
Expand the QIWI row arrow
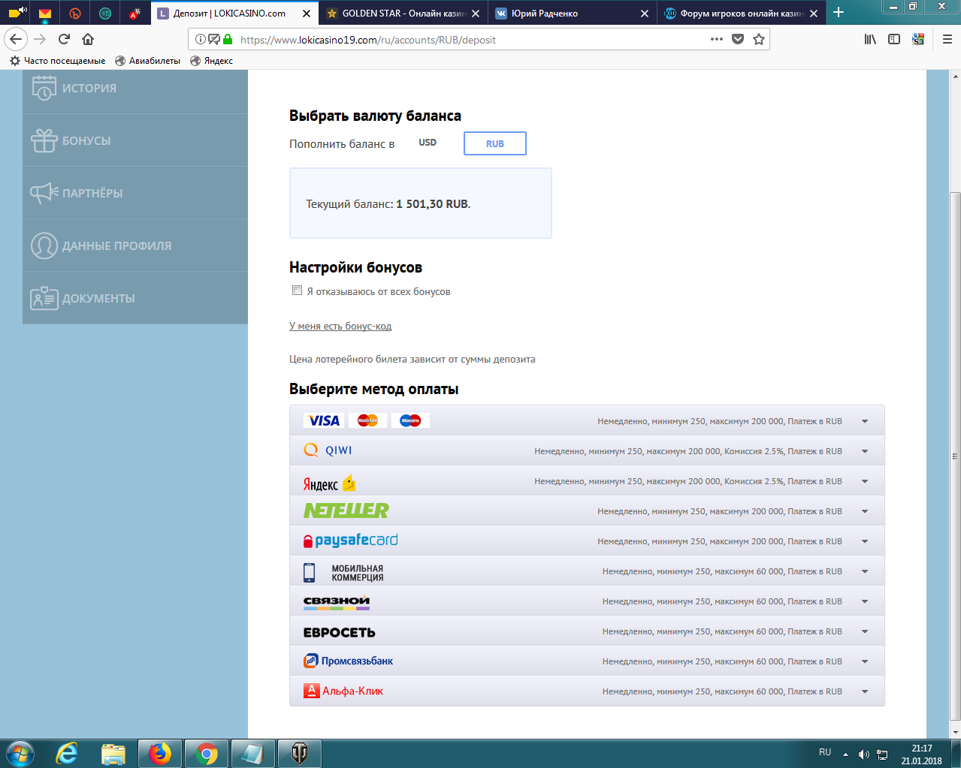coord(865,451)
